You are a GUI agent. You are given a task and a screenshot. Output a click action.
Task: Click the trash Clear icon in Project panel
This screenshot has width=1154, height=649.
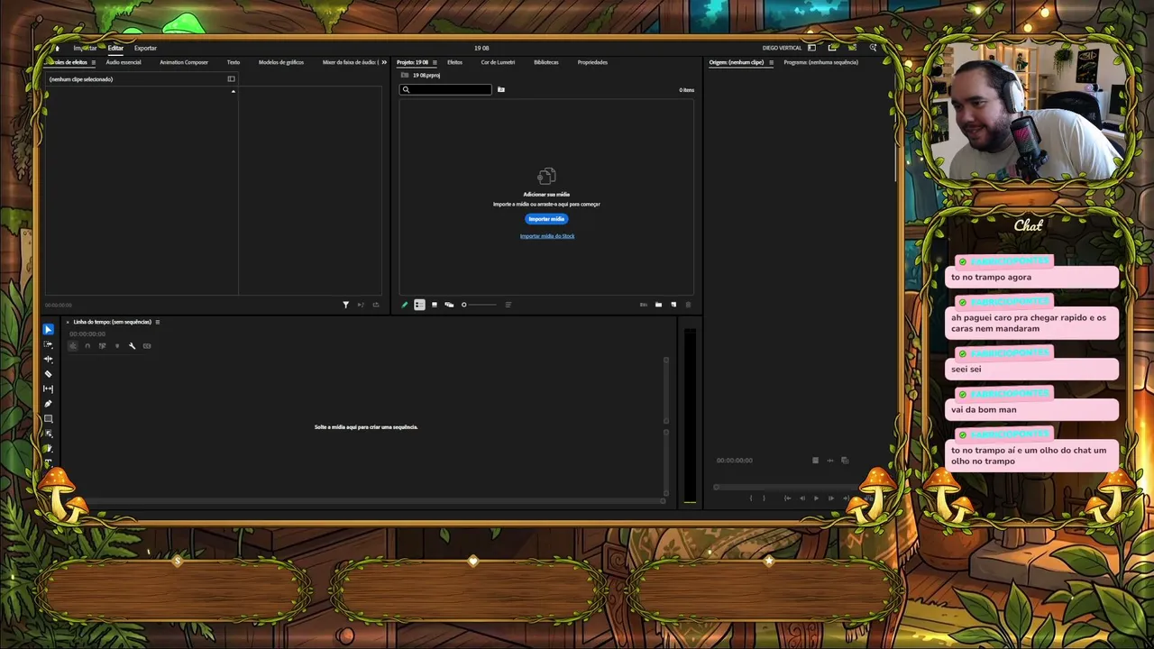coord(688,305)
